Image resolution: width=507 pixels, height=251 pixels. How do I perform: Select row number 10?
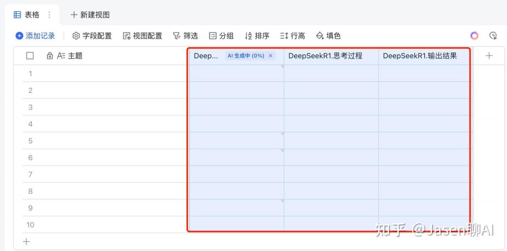[30, 225]
